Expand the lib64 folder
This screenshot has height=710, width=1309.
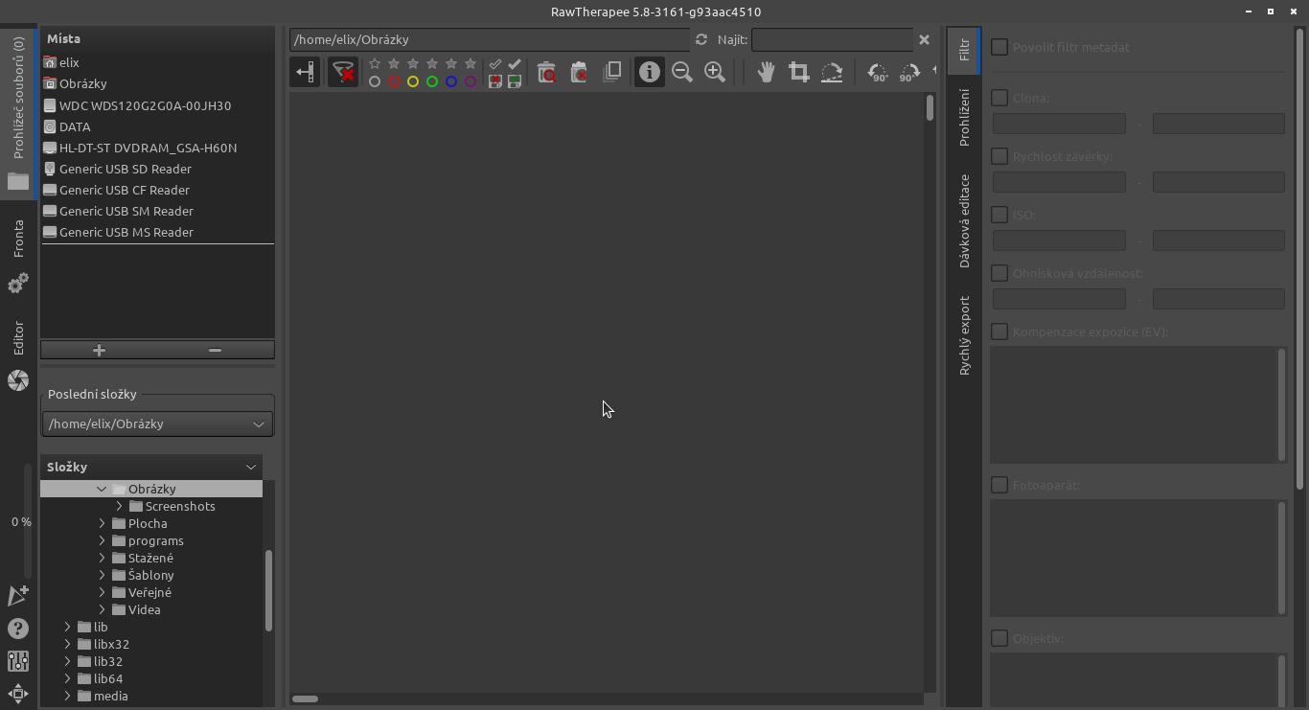[x=67, y=678]
